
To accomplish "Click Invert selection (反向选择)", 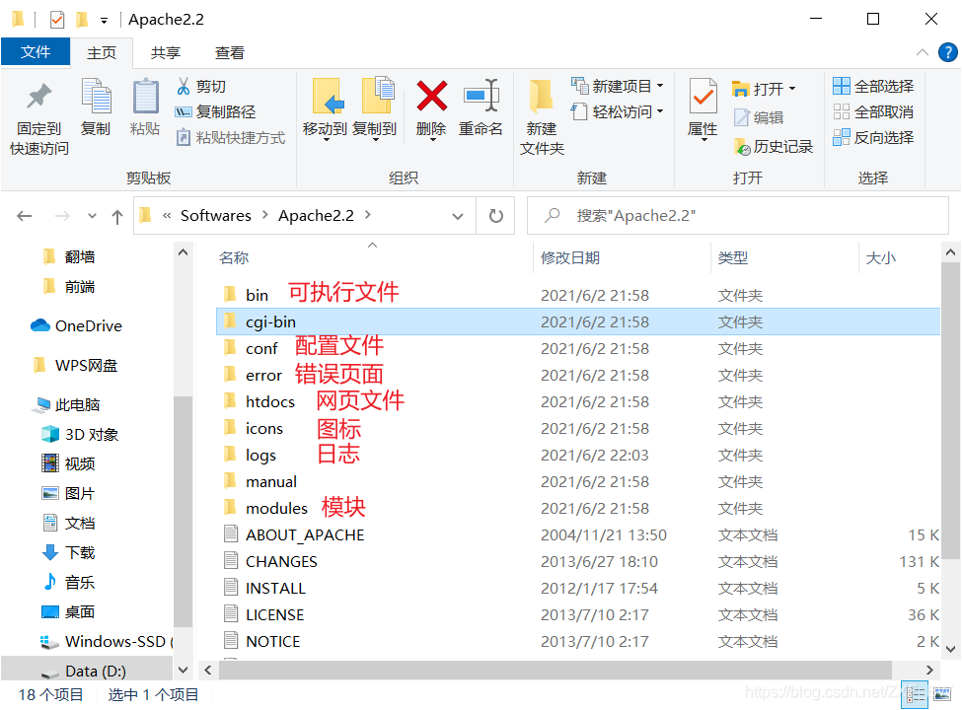I will point(873,137).
